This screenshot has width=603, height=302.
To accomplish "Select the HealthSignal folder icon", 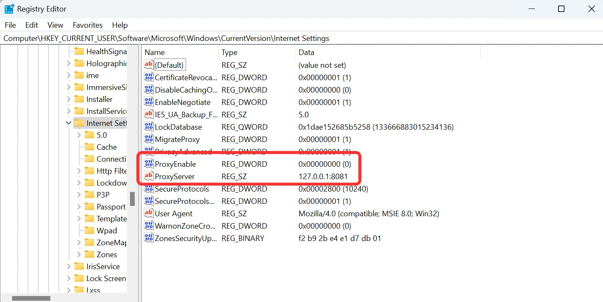I will pyautogui.click(x=79, y=51).
